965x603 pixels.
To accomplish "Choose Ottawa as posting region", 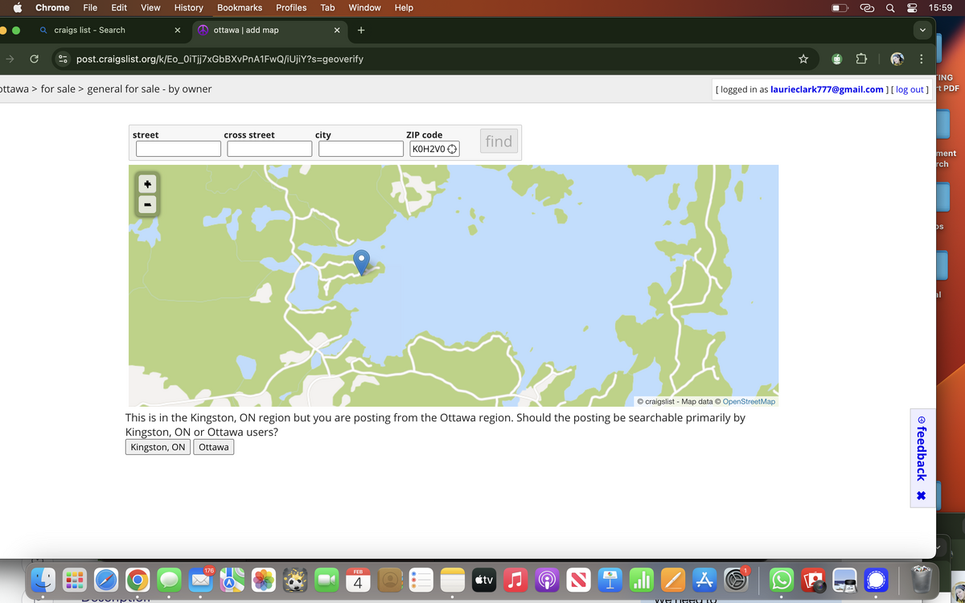I will [214, 447].
